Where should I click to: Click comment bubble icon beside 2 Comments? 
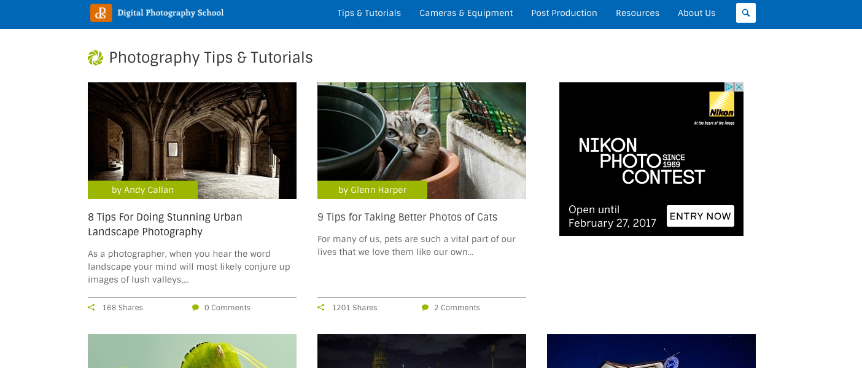coord(425,308)
